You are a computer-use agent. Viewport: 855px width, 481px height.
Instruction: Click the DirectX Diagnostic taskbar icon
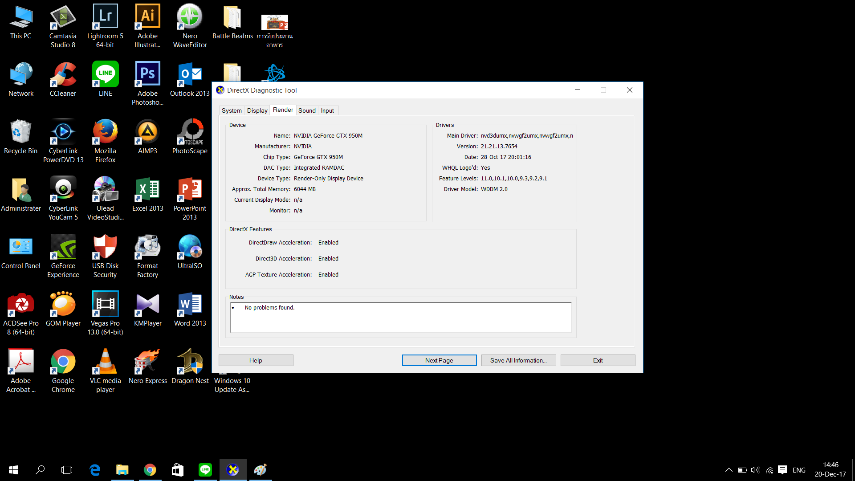click(232, 470)
